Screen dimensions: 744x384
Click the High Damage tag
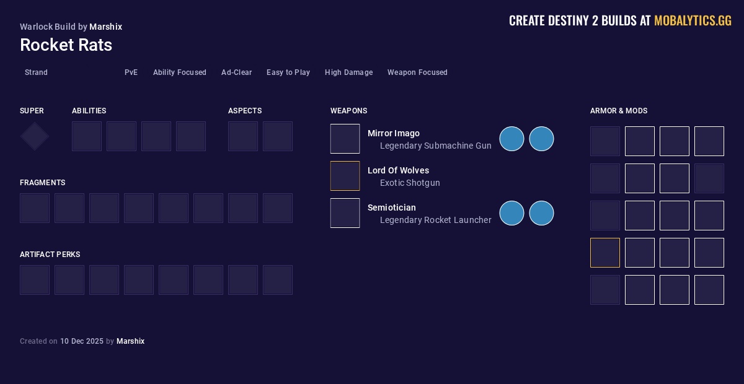tap(348, 72)
